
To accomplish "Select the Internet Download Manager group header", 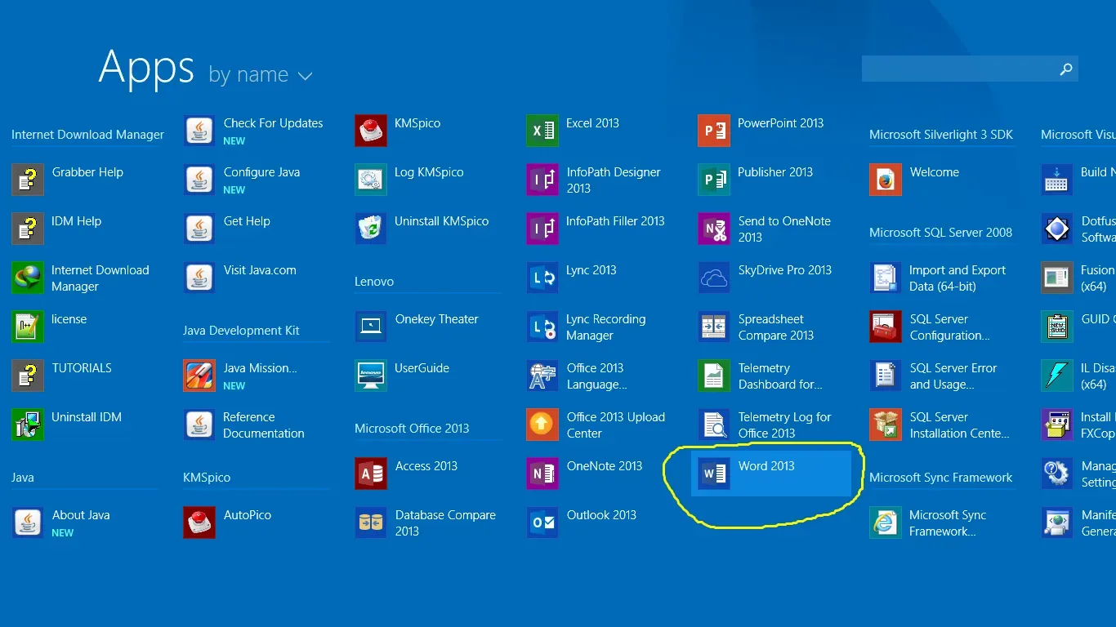I will [87, 135].
